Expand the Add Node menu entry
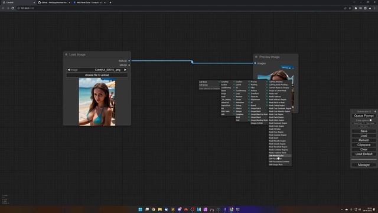Viewport: 378px width, 213px height. click(210, 82)
